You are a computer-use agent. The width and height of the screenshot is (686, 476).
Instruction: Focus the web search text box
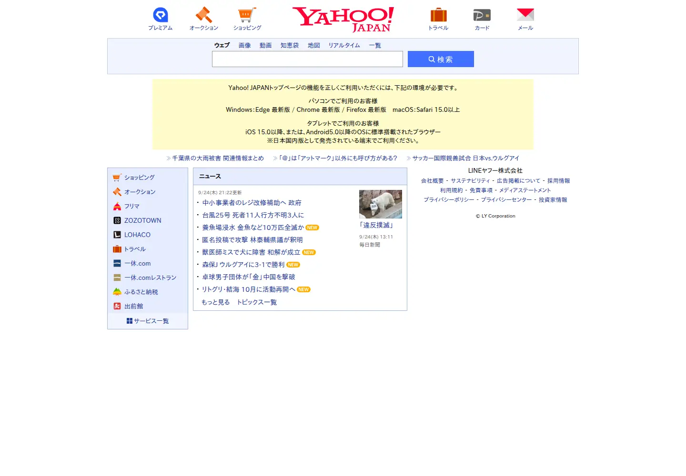(x=307, y=59)
